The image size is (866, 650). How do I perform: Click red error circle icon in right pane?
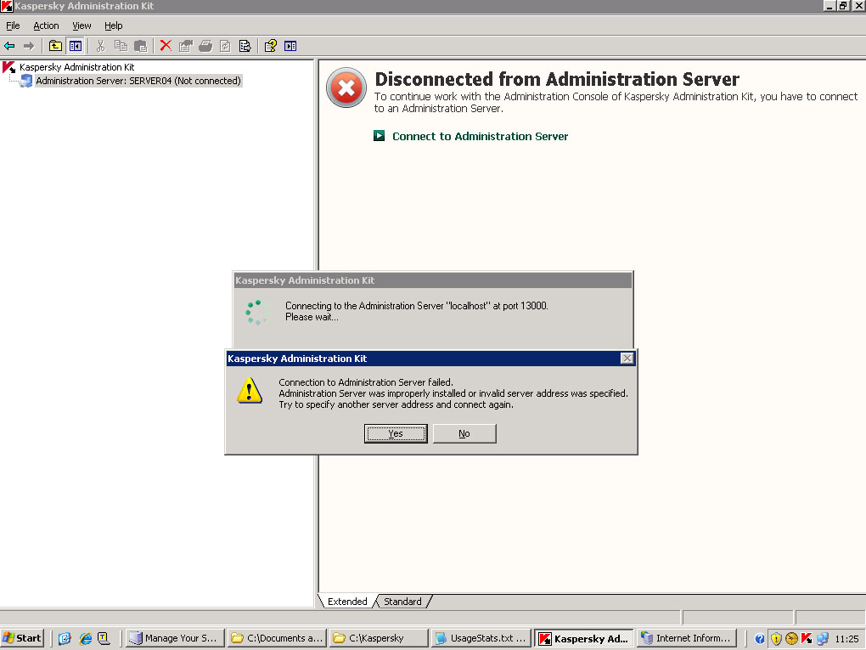346,88
